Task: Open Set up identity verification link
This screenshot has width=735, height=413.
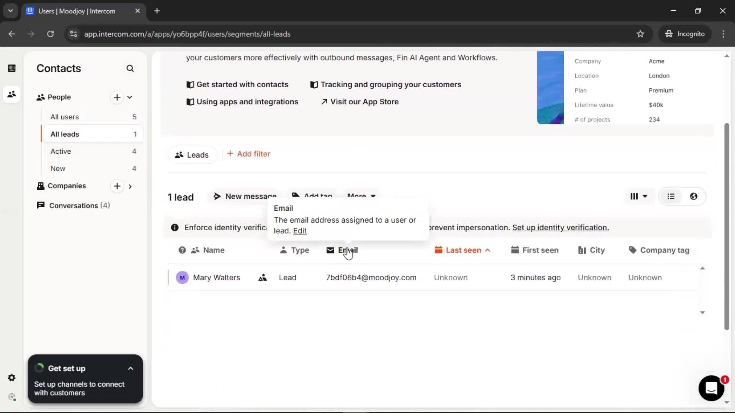Action: pyautogui.click(x=560, y=228)
